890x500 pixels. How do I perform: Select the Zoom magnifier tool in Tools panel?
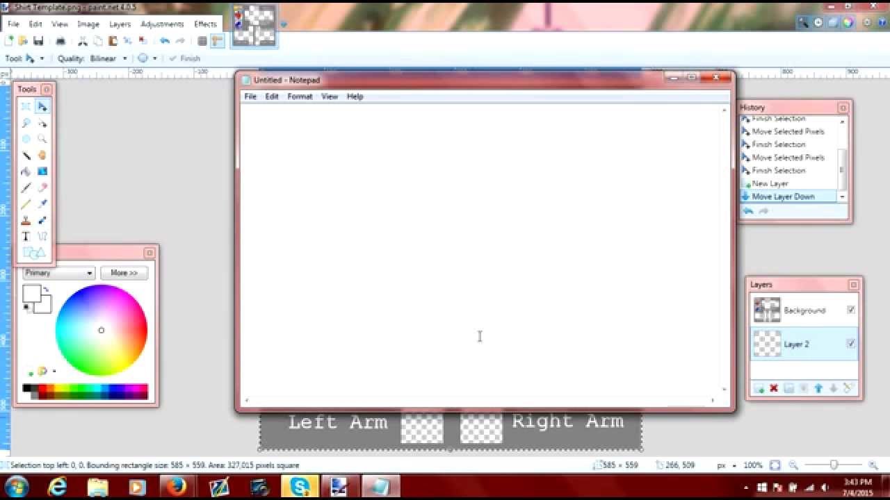42,139
